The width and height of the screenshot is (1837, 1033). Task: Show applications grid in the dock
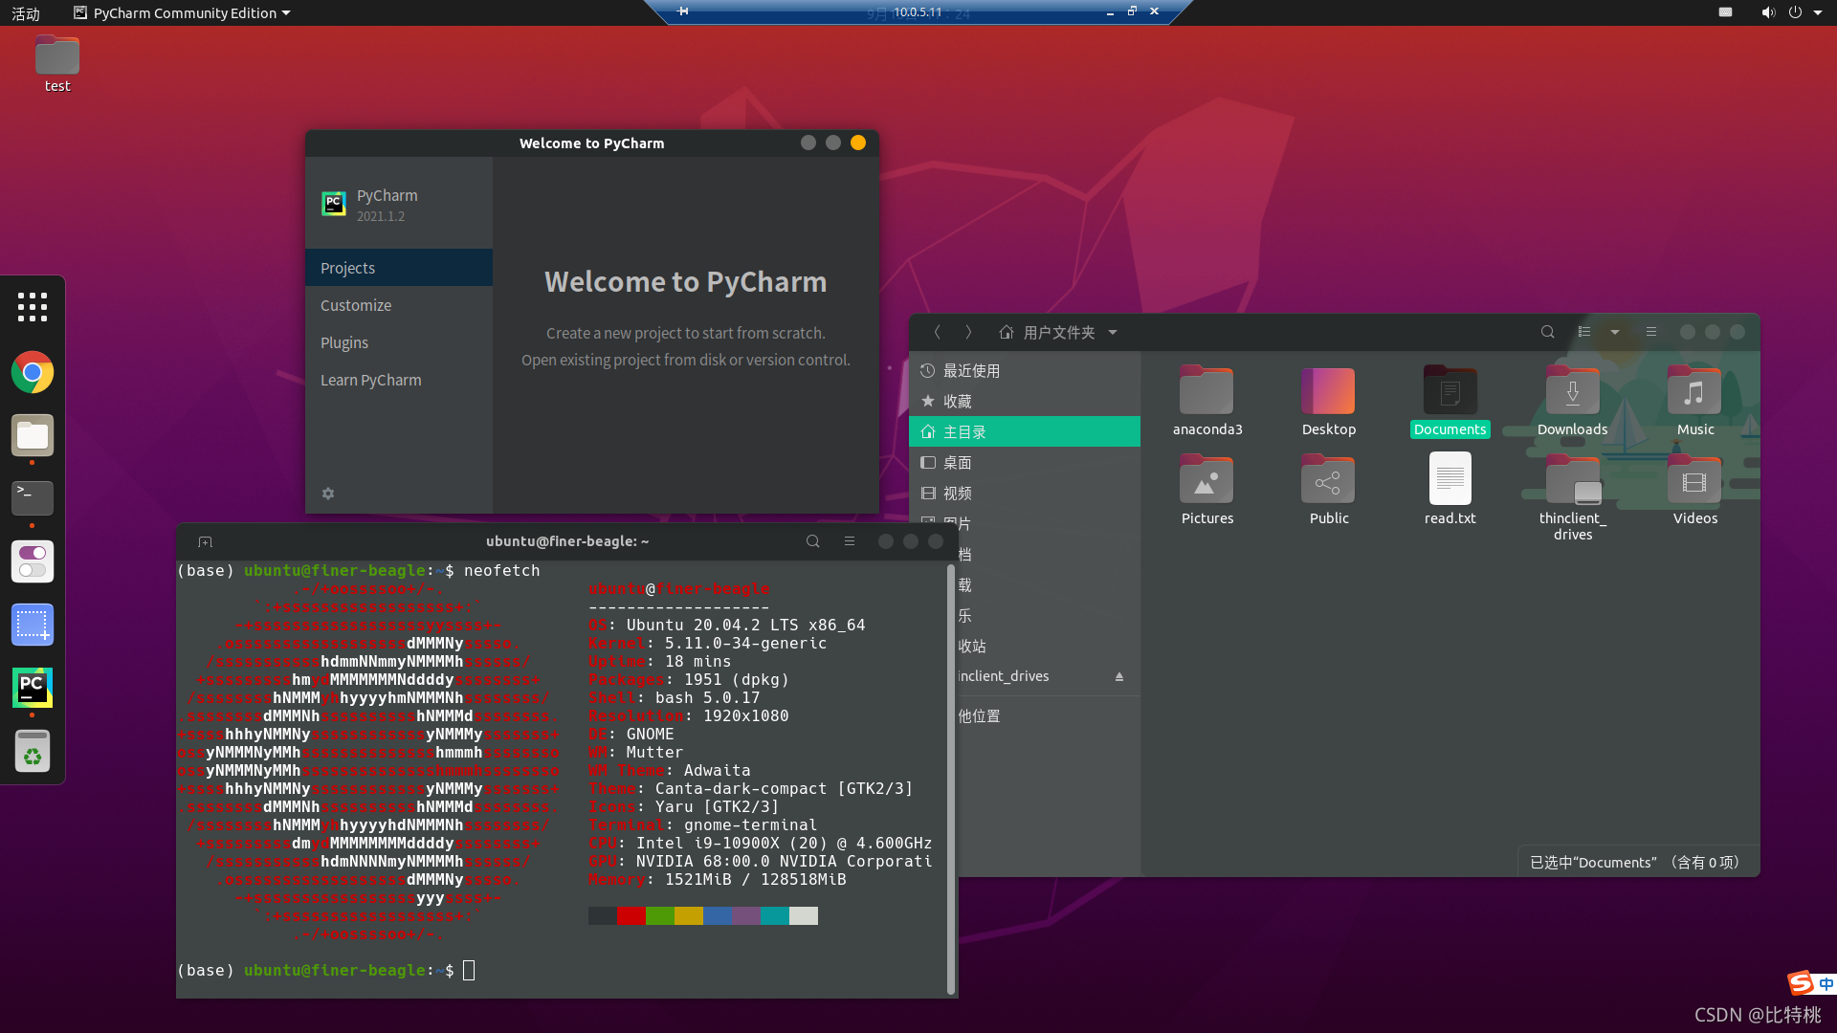coord(33,307)
